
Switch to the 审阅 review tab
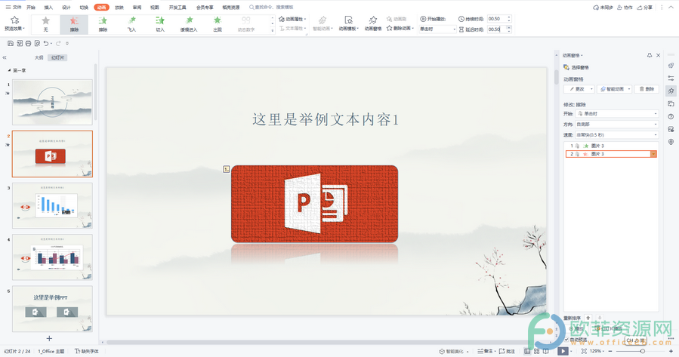coord(137,8)
